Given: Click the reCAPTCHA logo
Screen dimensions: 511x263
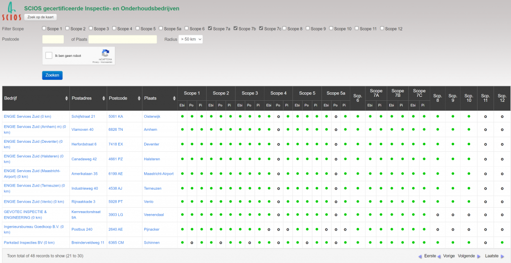Looking at the screenshot, I should [x=105, y=53].
